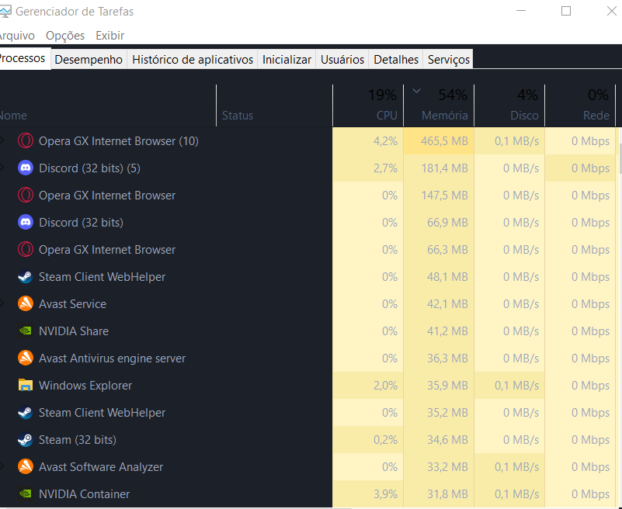The height and width of the screenshot is (509, 622).
Task: Click Opera GX icon in the 66,3 MB row
Action: point(26,249)
